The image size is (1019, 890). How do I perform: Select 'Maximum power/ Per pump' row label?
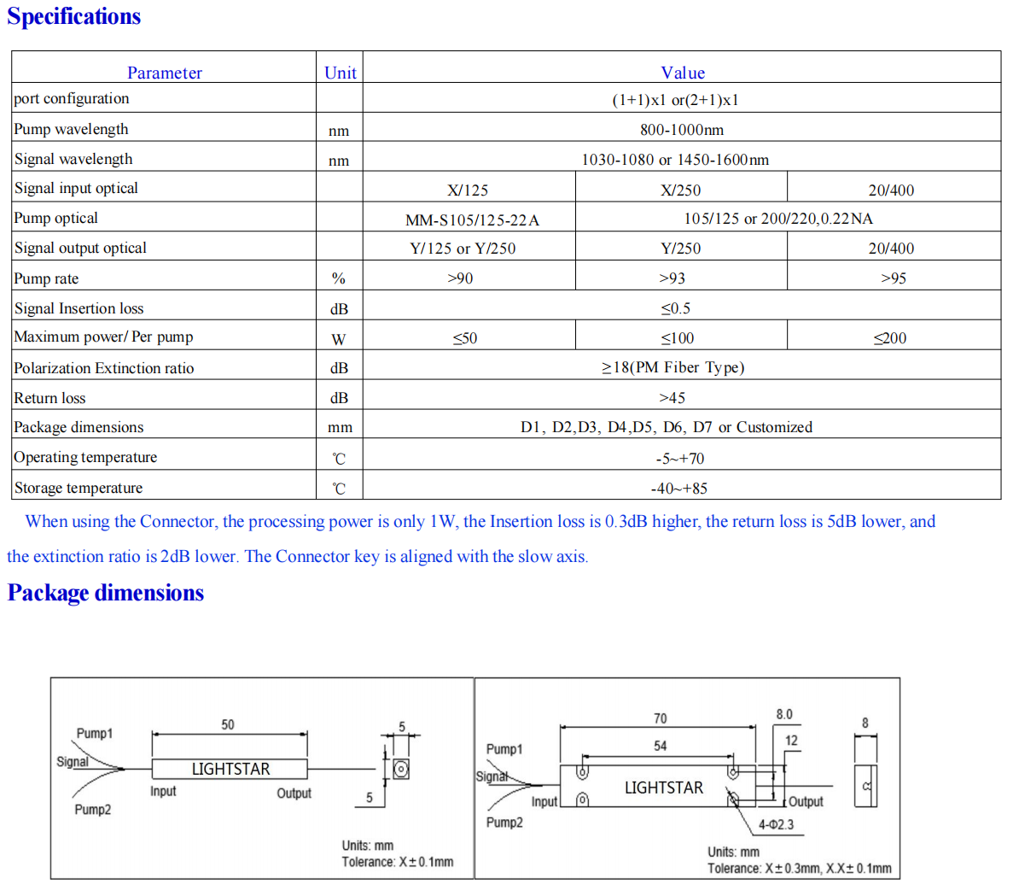pos(103,337)
